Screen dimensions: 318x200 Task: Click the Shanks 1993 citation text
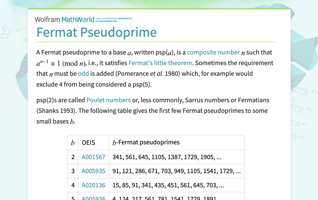(x=56, y=111)
